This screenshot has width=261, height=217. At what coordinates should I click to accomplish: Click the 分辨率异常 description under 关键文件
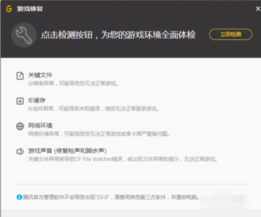(73, 84)
